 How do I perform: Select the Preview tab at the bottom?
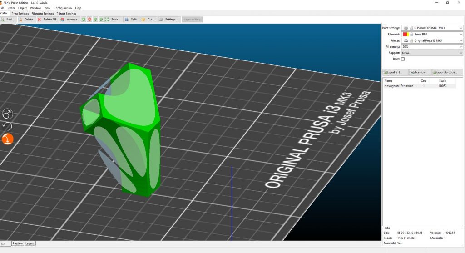(x=18, y=243)
